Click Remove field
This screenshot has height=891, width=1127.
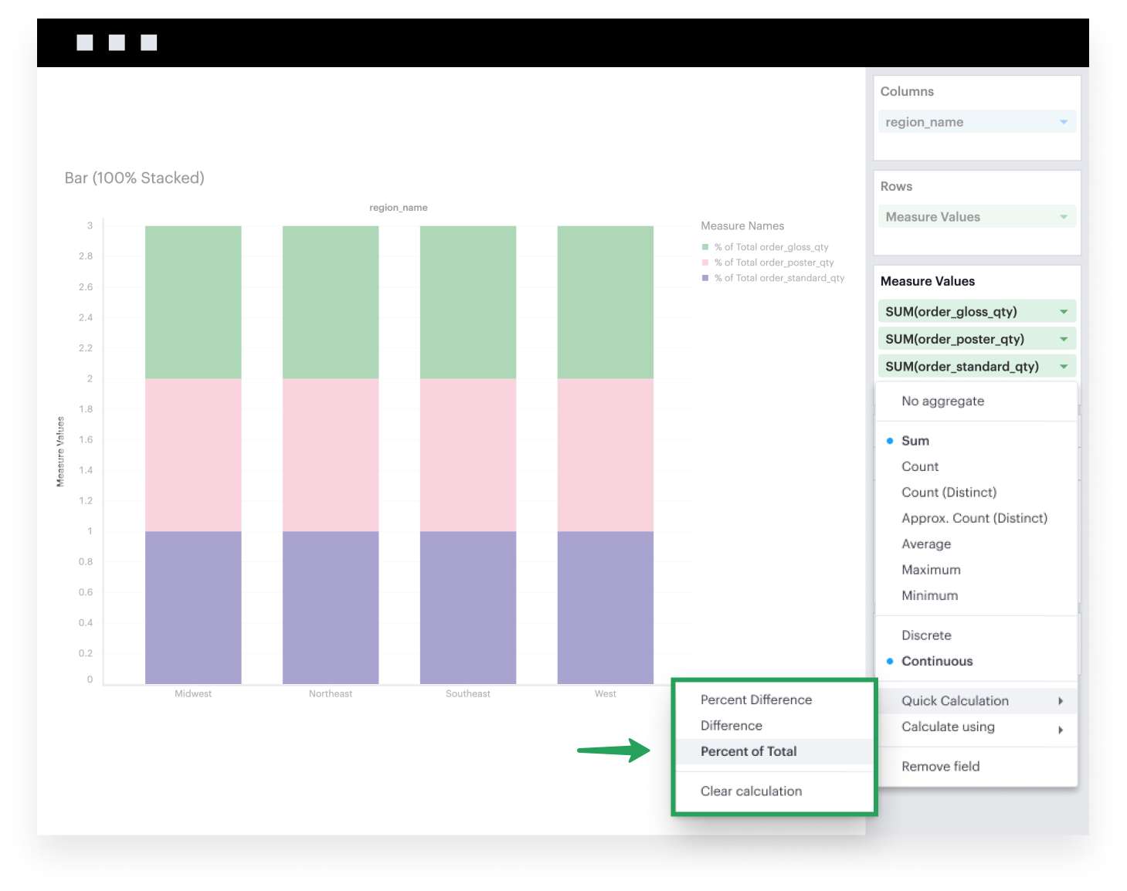coord(940,766)
